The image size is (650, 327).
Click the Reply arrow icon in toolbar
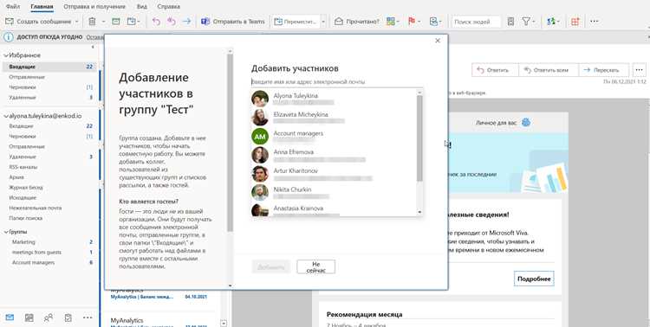pyautogui.click(x=156, y=22)
